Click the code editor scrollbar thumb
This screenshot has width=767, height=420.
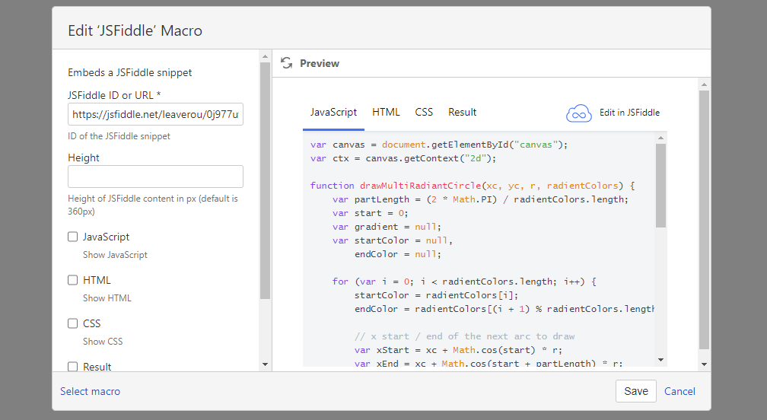click(x=660, y=186)
